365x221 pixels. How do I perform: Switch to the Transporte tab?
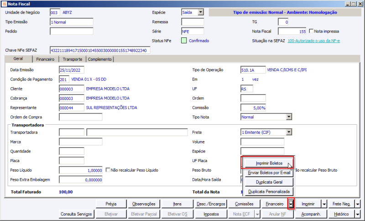coord(73,59)
